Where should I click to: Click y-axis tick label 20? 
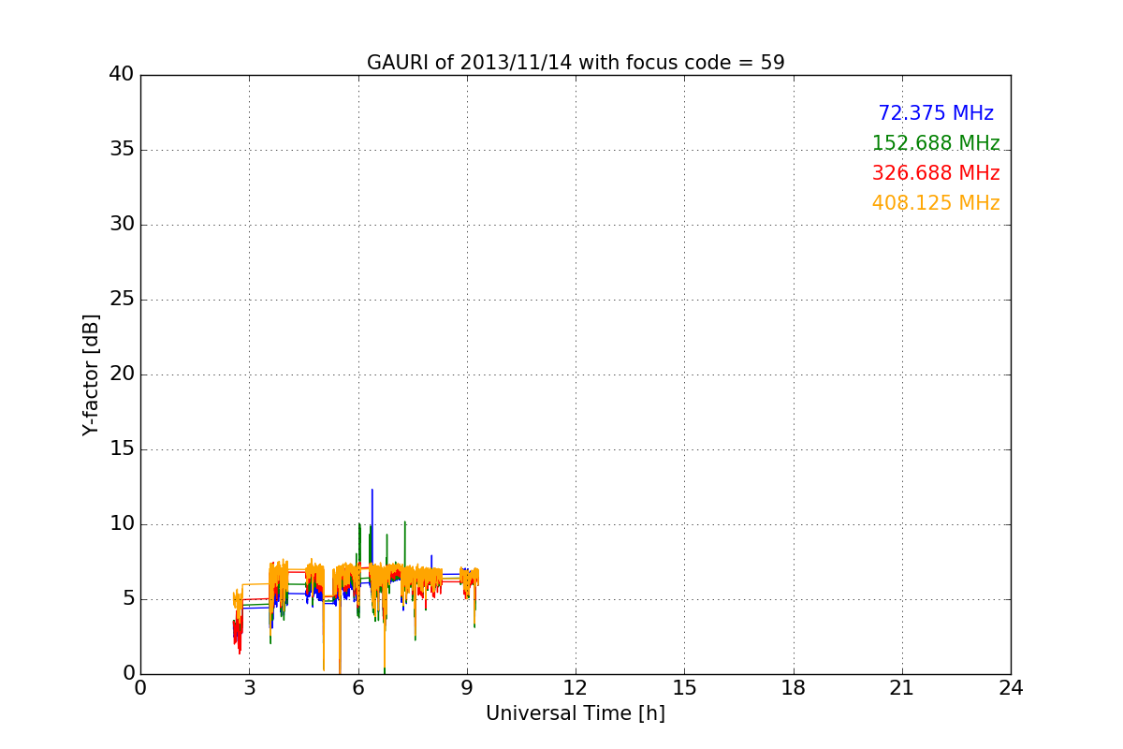122,374
